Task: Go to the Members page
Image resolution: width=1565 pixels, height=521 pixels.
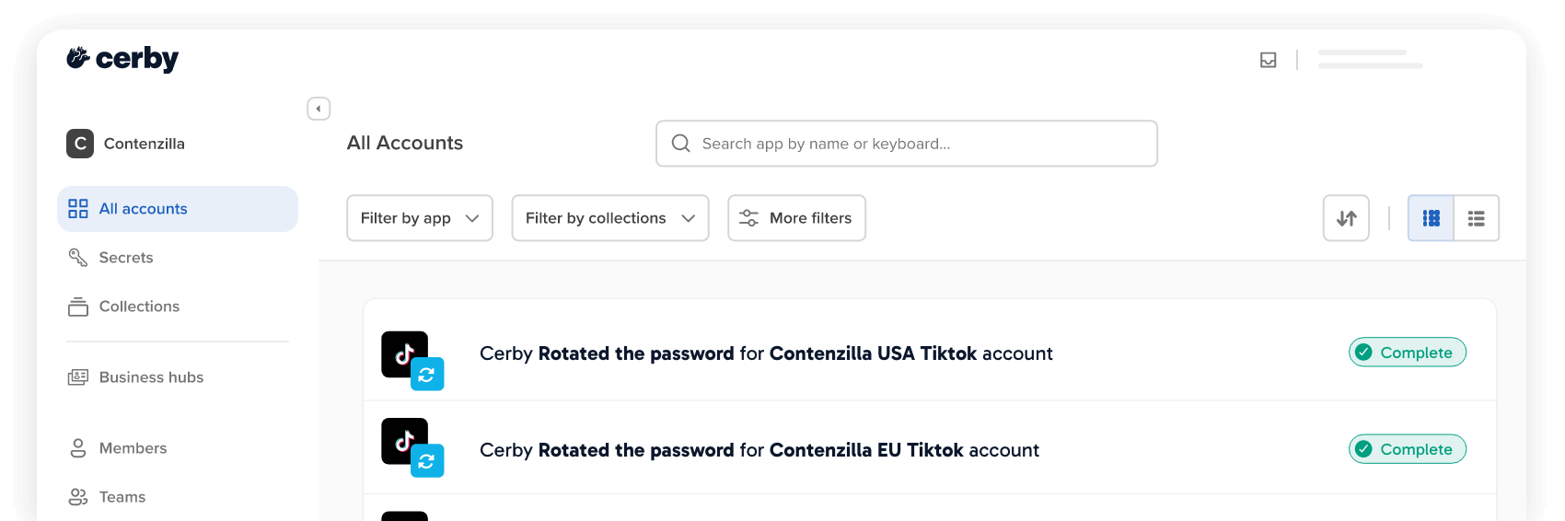Action: click(x=133, y=448)
